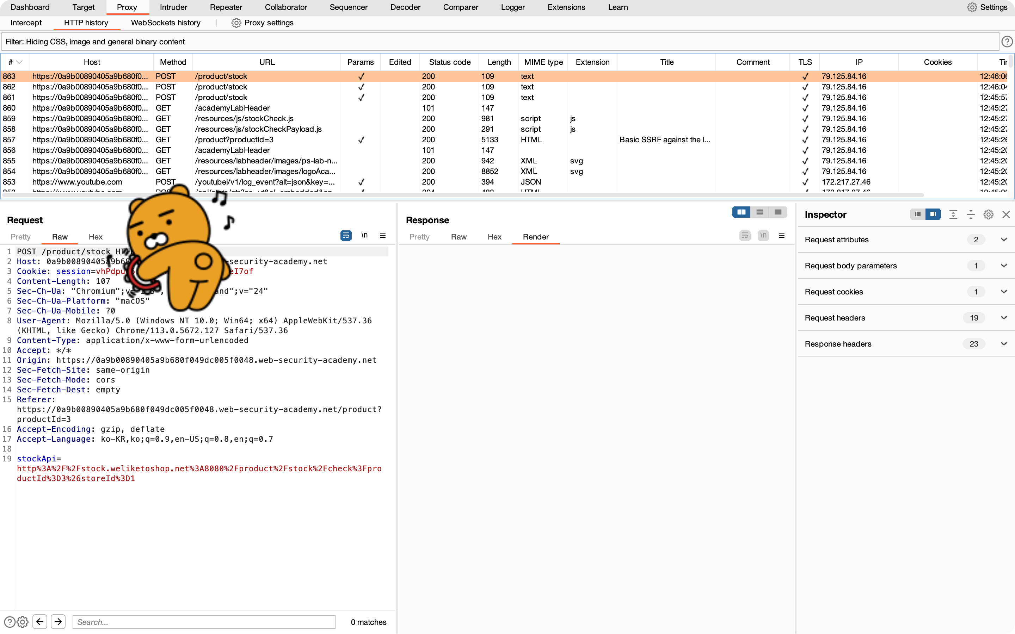1015x634 pixels.
Task: Click Inspector expand all sections icon
Action: tap(953, 214)
